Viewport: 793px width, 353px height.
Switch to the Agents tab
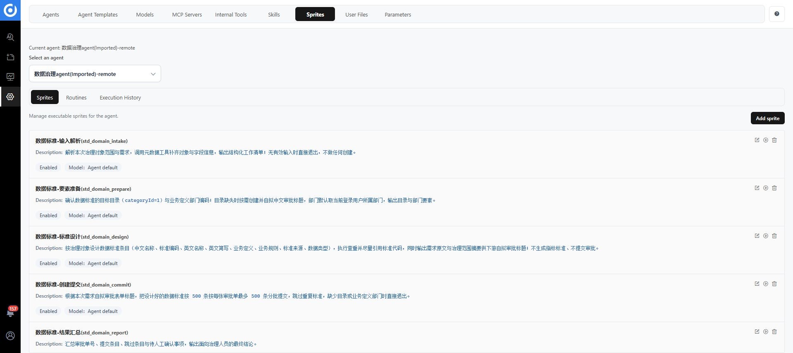pos(51,14)
